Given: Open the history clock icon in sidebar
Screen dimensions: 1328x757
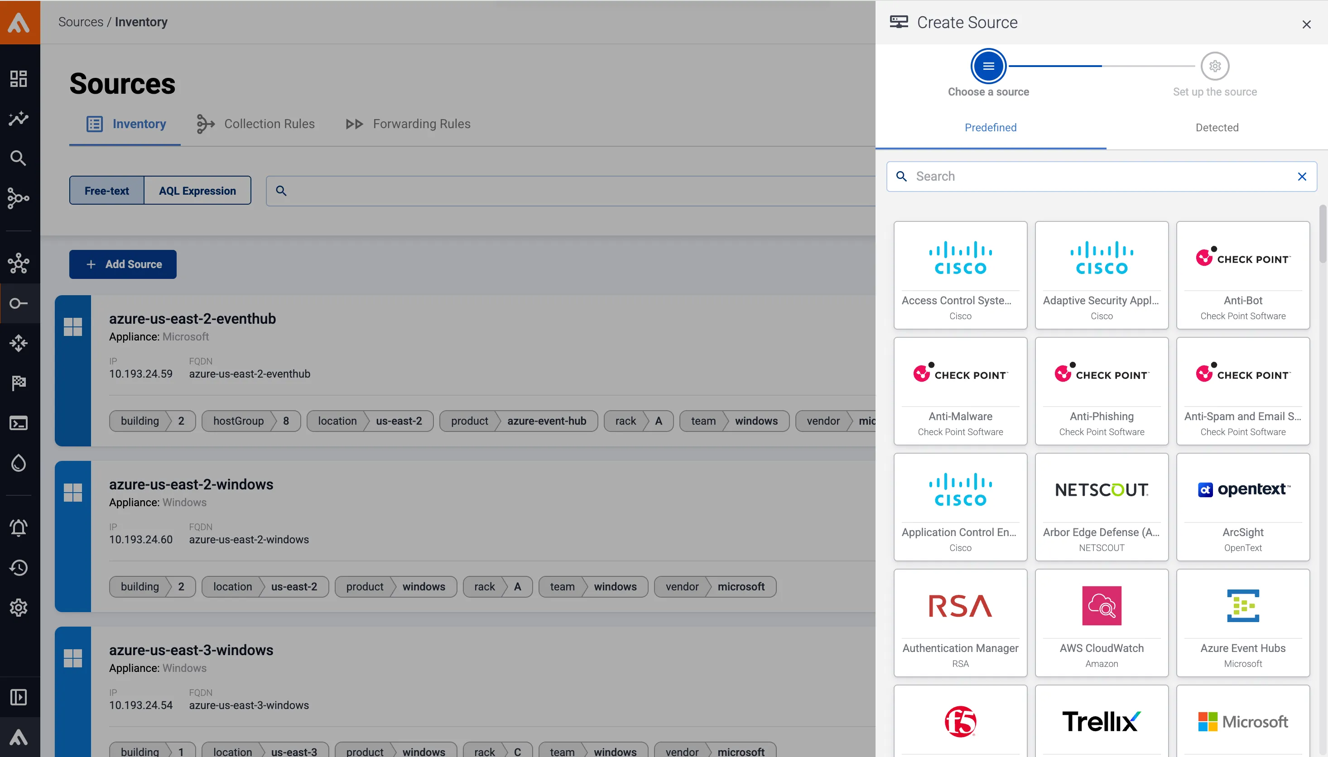Looking at the screenshot, I should [x=19, y=568].
